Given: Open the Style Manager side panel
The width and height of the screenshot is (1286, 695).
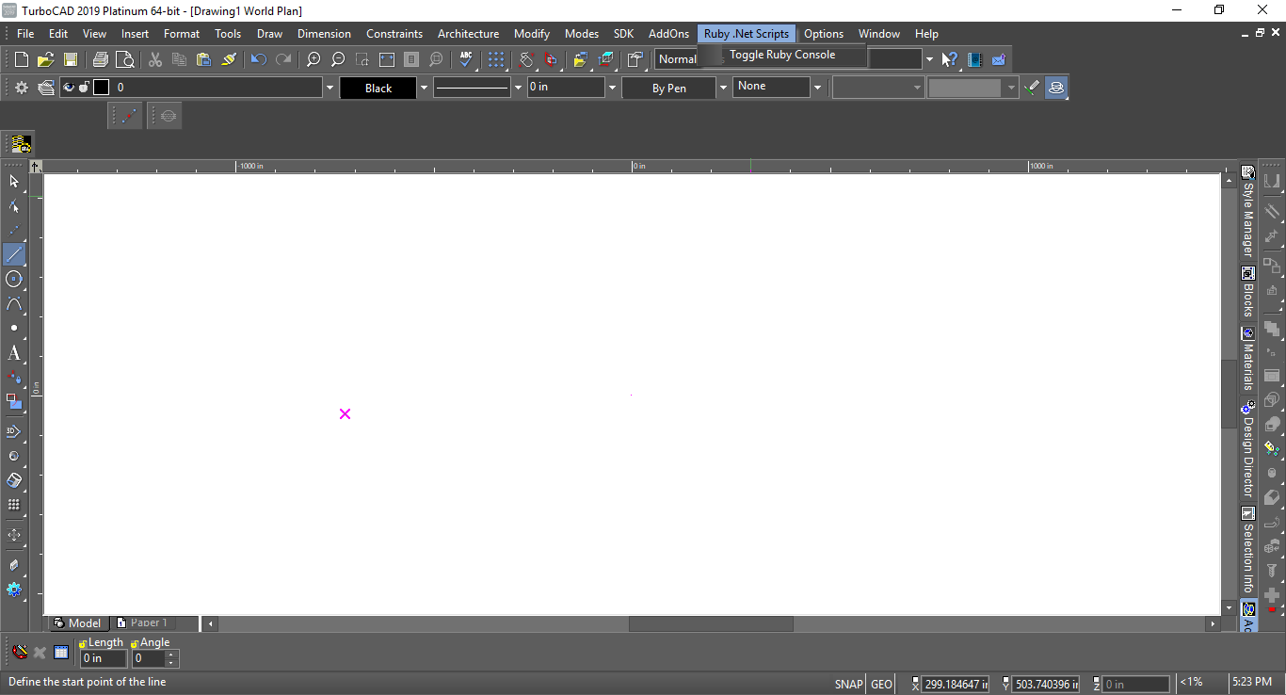Looking at the screenshot, I should (x=1248, y=212).
